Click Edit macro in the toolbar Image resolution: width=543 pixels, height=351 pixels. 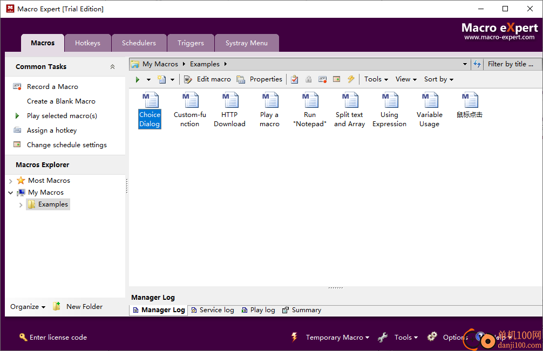pos(207,79)
